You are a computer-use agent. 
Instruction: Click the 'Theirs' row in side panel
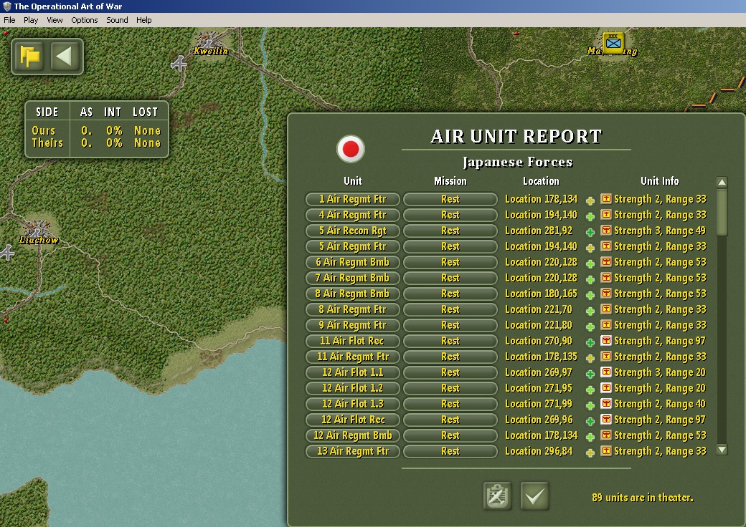coord(96,143)
